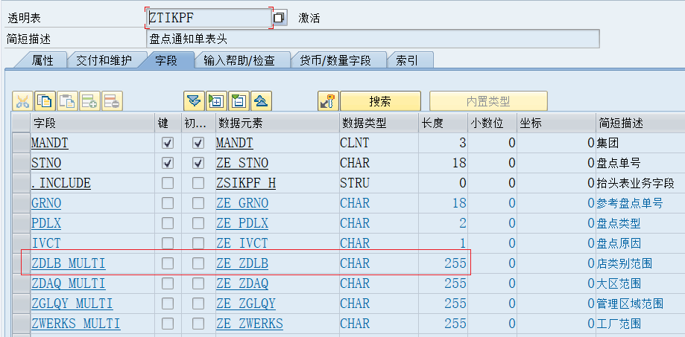Open the 输入帮助/检查 tab
Image resolution: width=685 pixels, height=337 pixels.
239,60
